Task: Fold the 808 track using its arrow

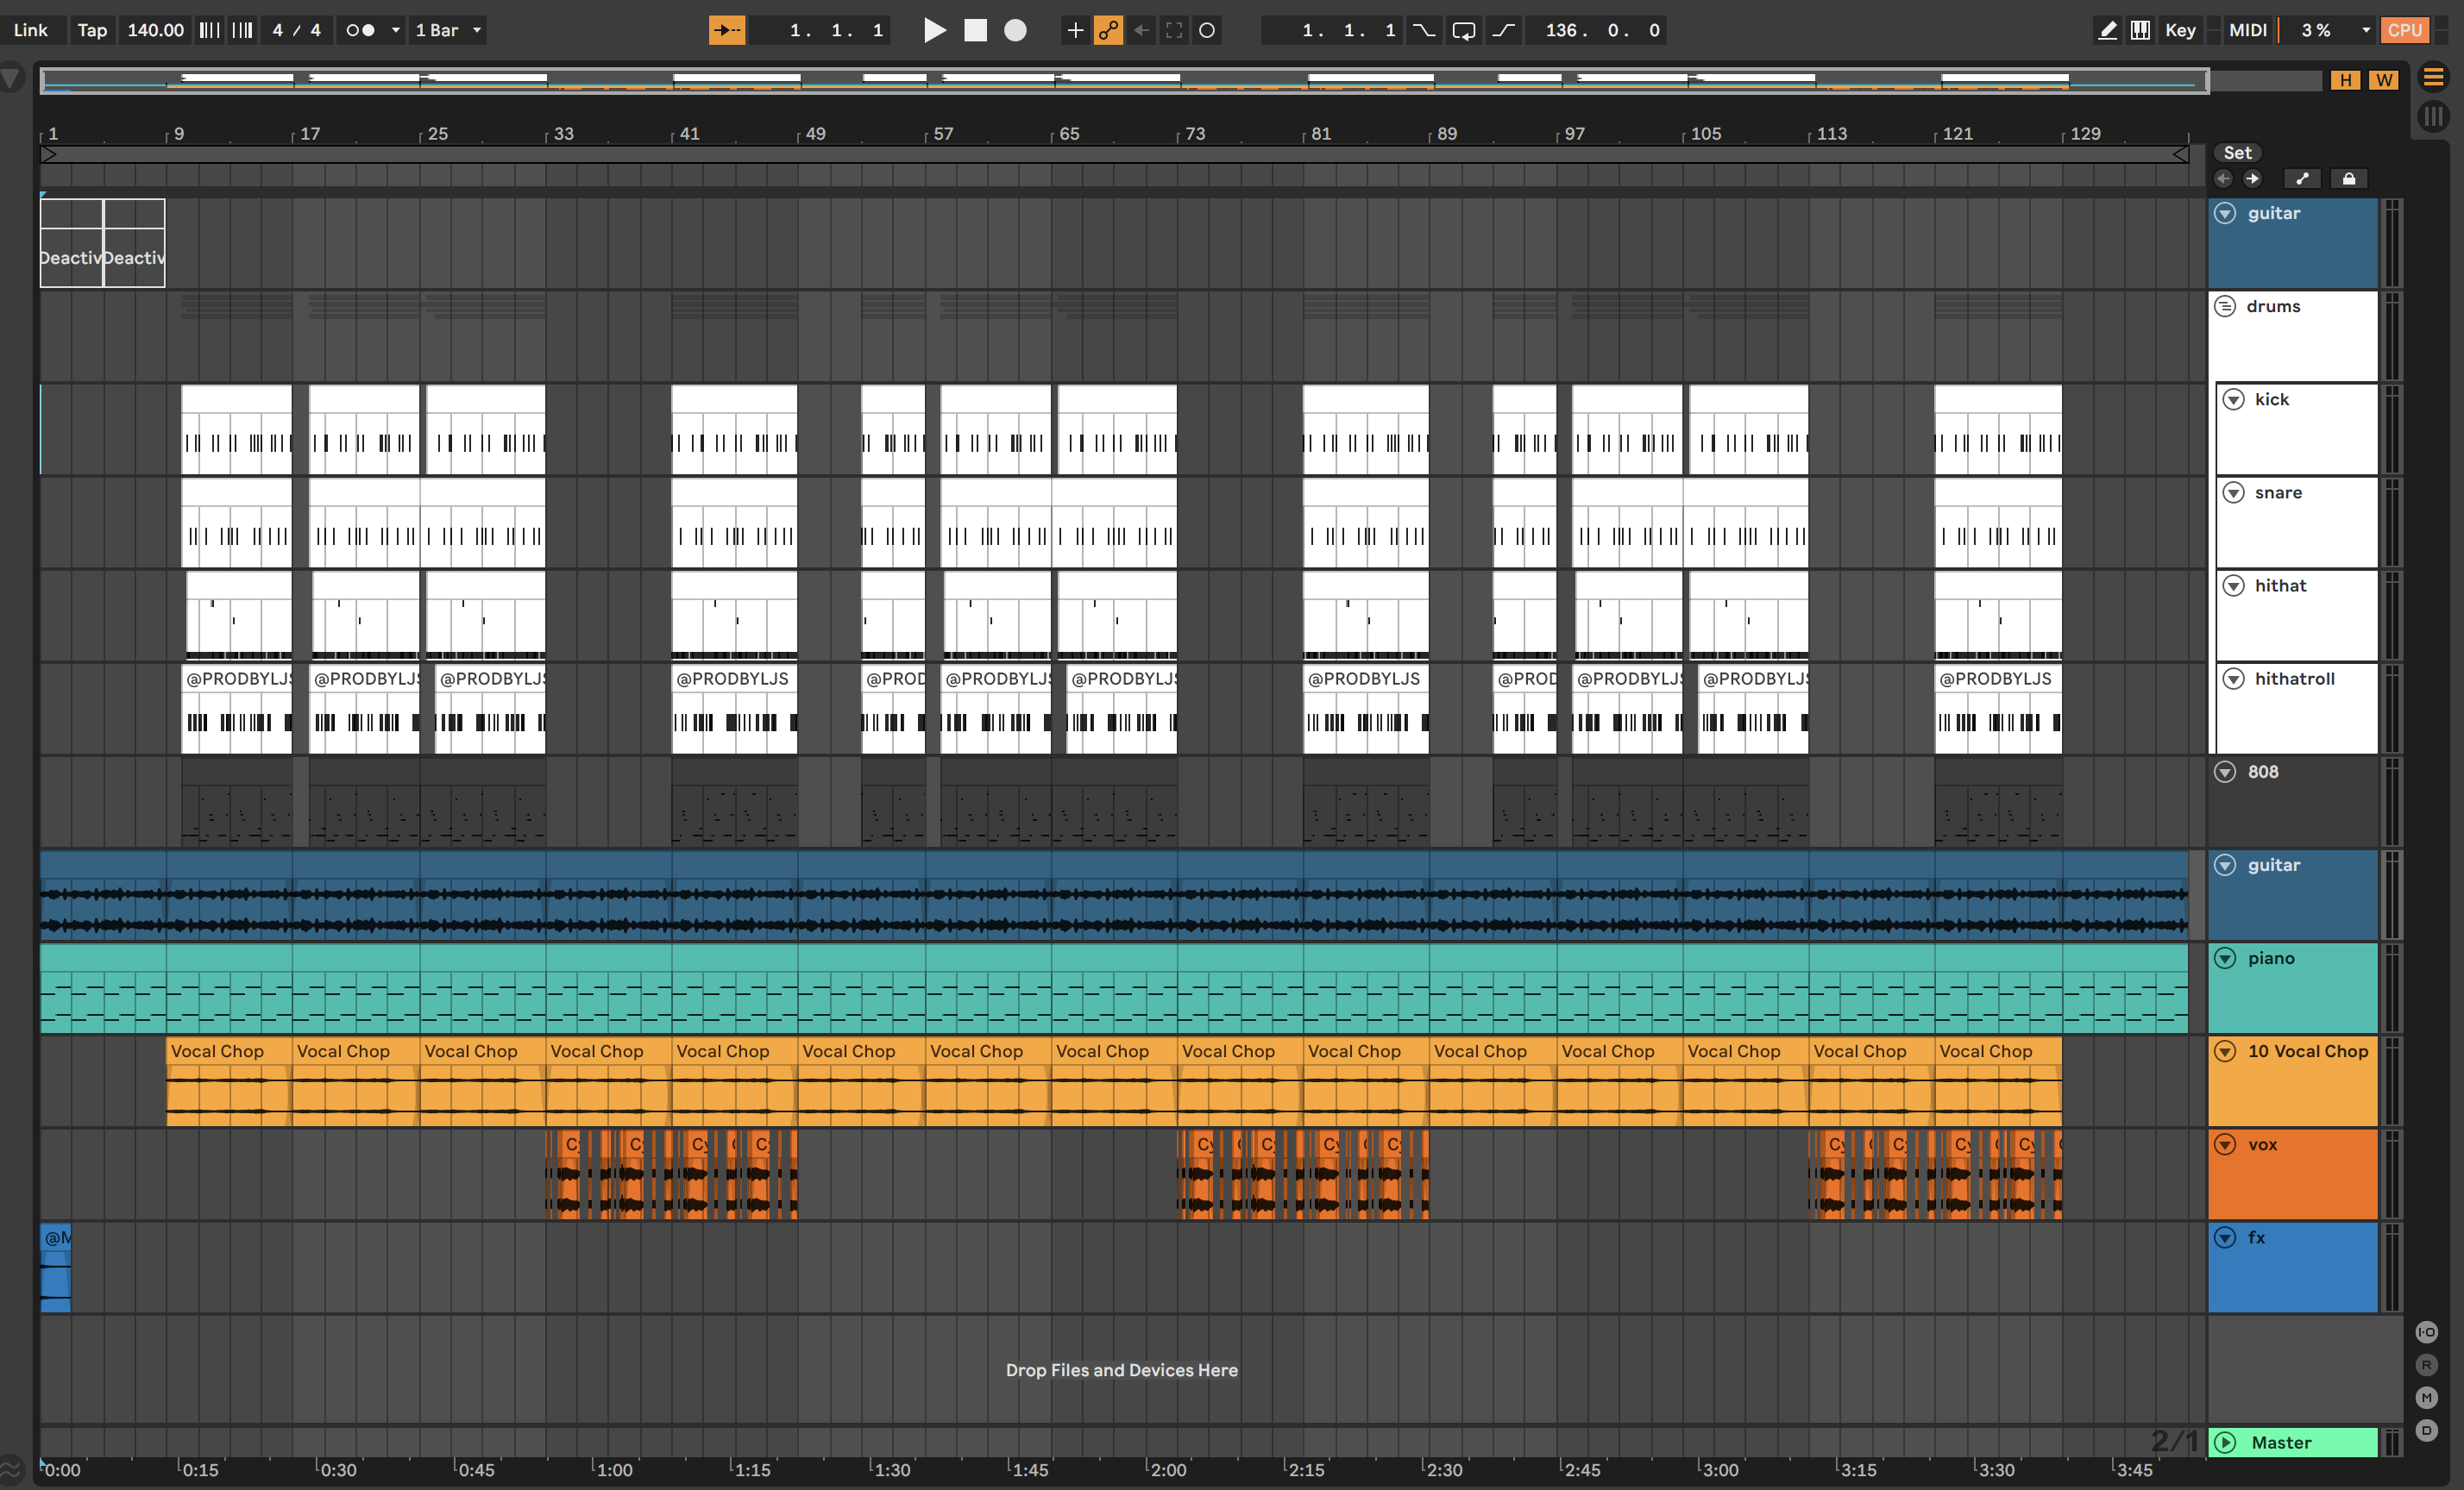Action: pos(2225,772)
